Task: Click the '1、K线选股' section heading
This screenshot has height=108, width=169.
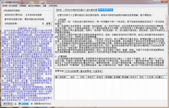Action: [61, 20]
